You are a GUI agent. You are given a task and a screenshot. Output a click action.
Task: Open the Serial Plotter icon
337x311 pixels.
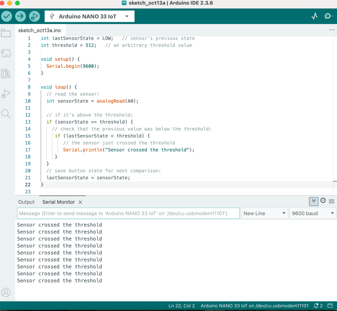(315, 16)
